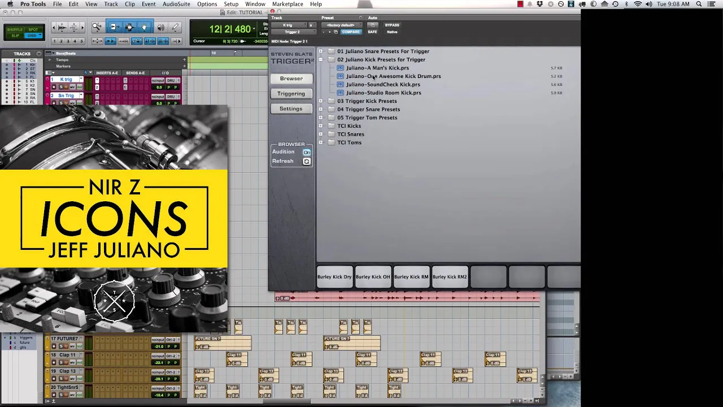Click the MIDI zoom icon

point(74,27)
